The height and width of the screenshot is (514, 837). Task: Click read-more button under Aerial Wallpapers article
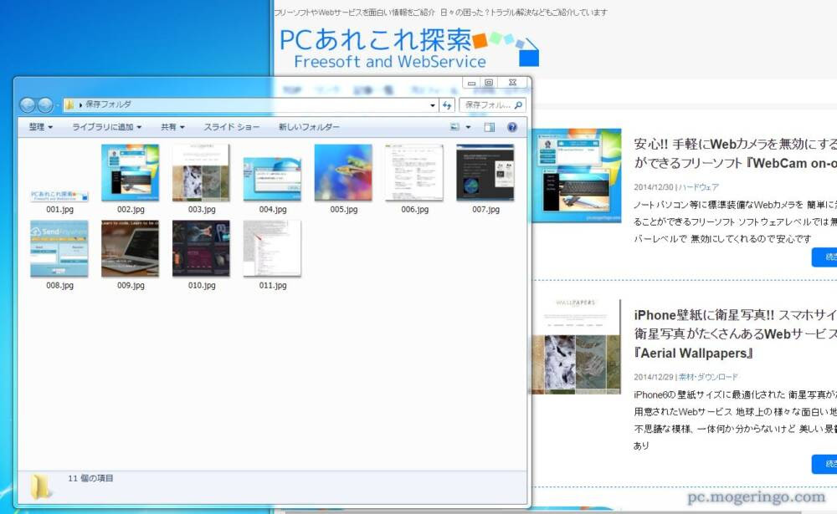(x=824, y=464)
